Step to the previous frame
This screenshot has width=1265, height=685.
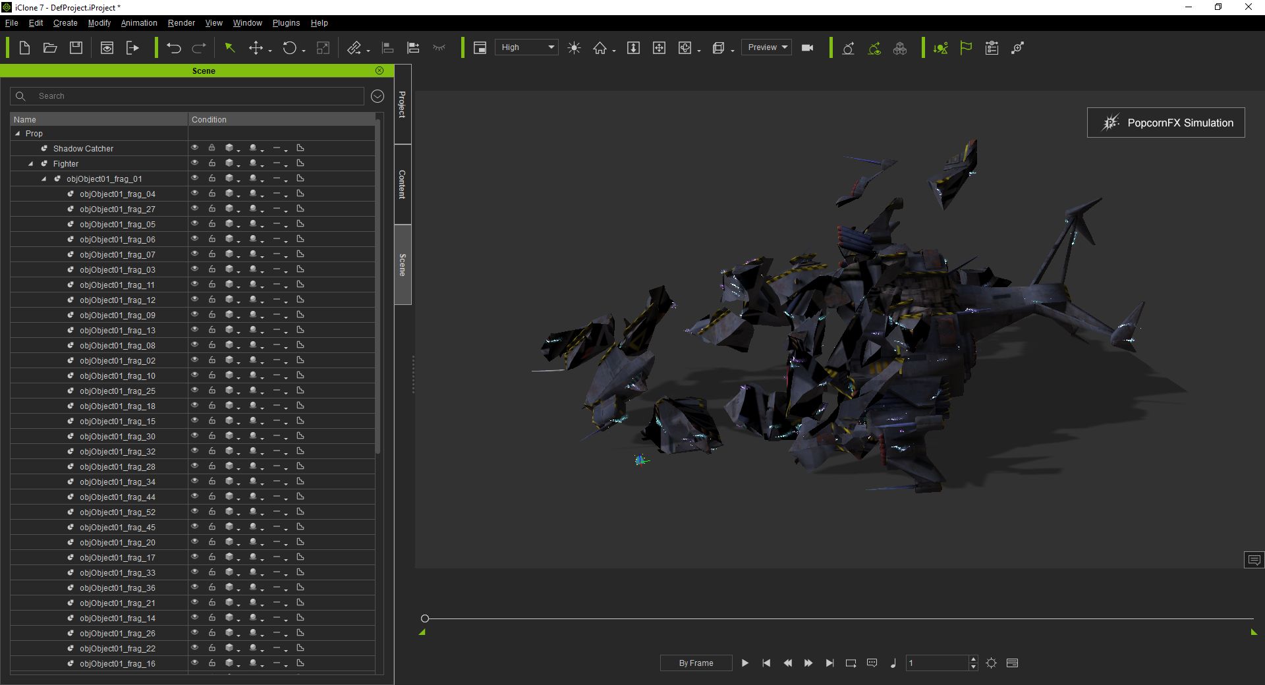[x=787, y=663]
